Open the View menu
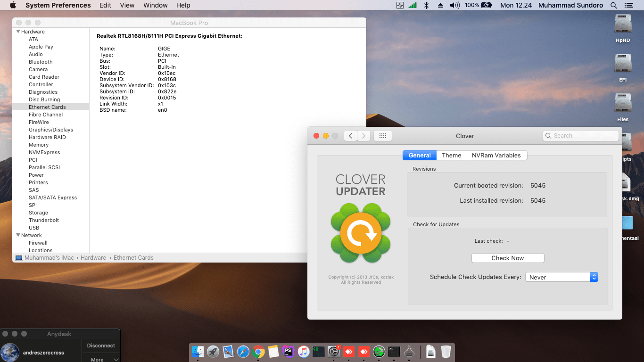Viewport: 644px width, 362px height. (127, 5)
